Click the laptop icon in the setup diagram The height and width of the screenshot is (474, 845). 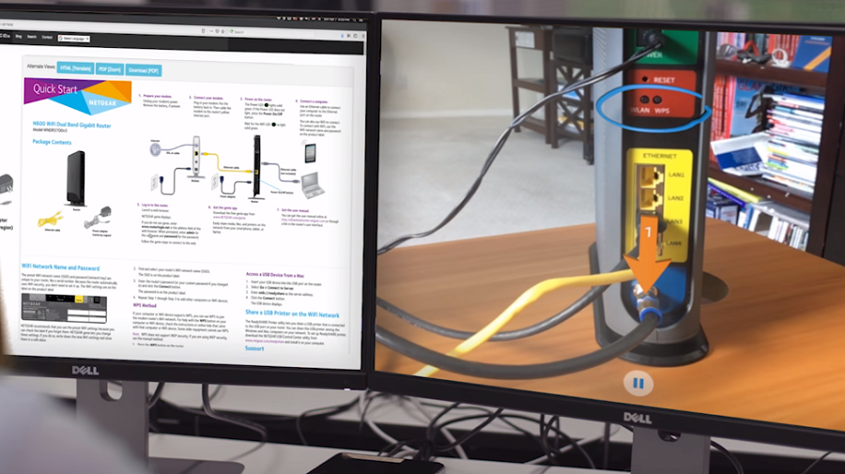click(313, 185)
